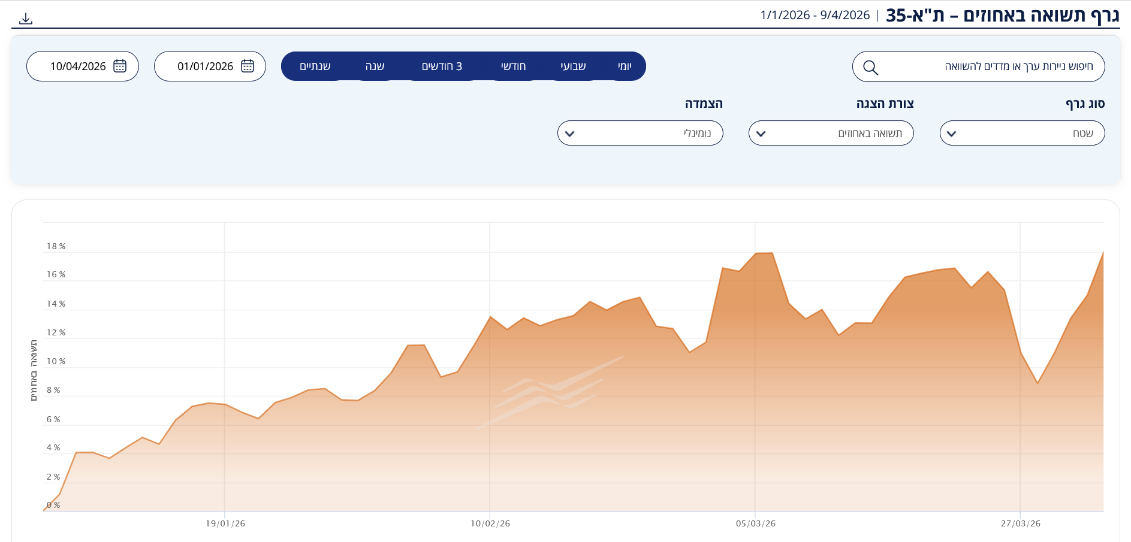The height and width of the screenshot is (542, 1131).
Task: Select the יומי (daily) period tab
Action: 625,66
